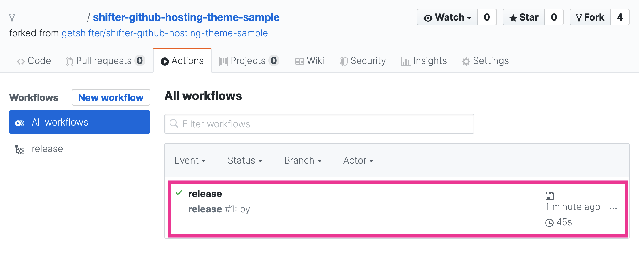
Task: Click the Pull requests counter badge
Action: (x=140, y=61)
